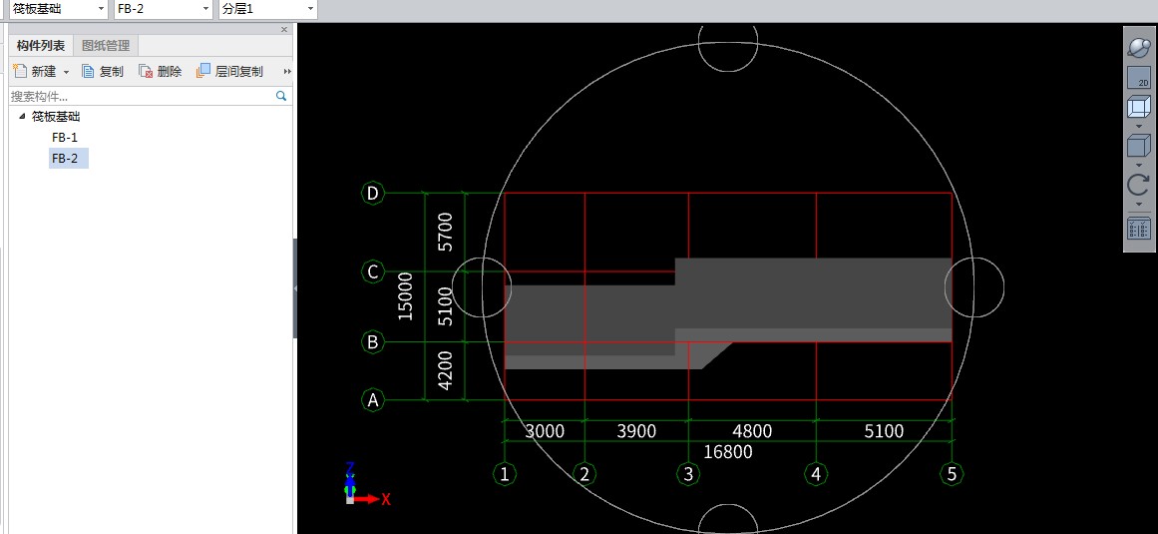This screenshot has height=534, width=1158.
Task: Click 层间复制 button
Action: click(229, 72)
